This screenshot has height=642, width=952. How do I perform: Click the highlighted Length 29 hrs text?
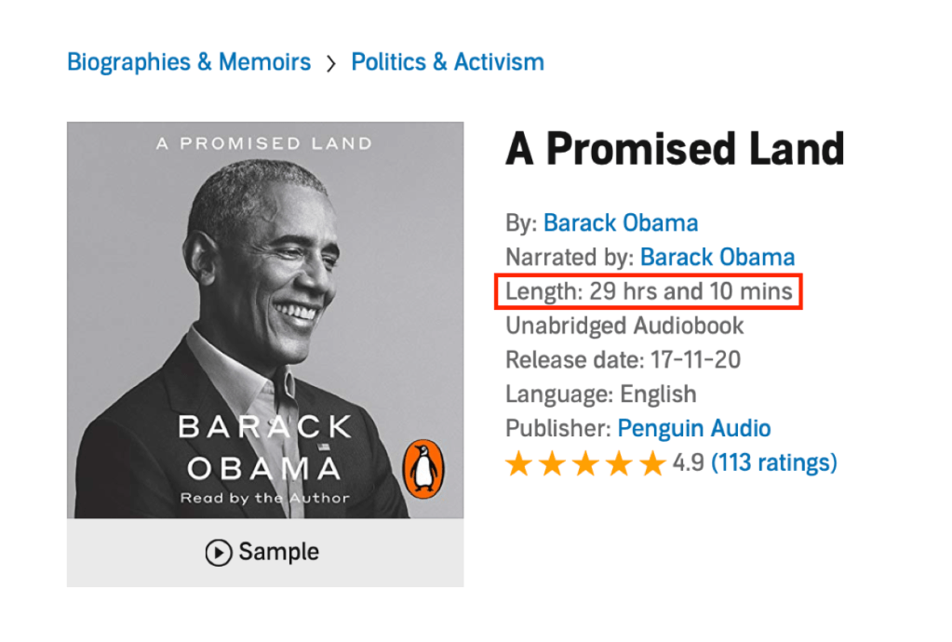click(649, 292)
